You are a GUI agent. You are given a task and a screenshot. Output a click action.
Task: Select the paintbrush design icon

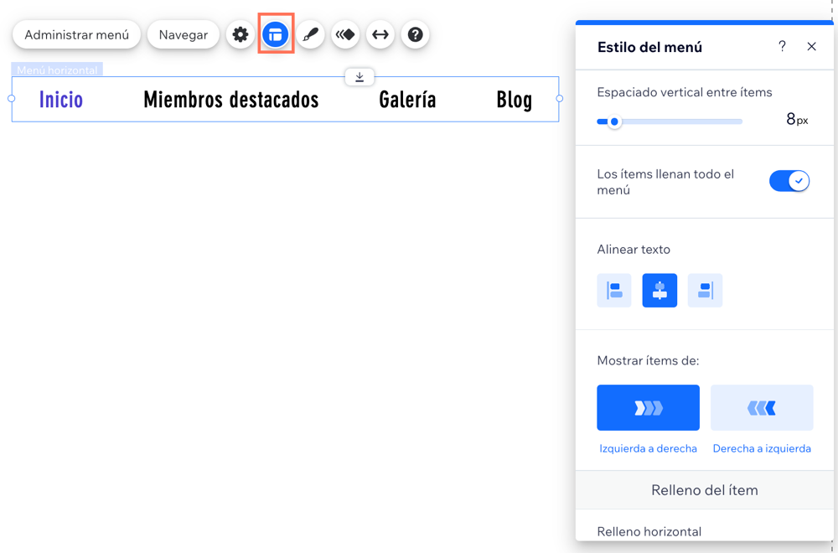pyautogui.click(x=311, y=34)
